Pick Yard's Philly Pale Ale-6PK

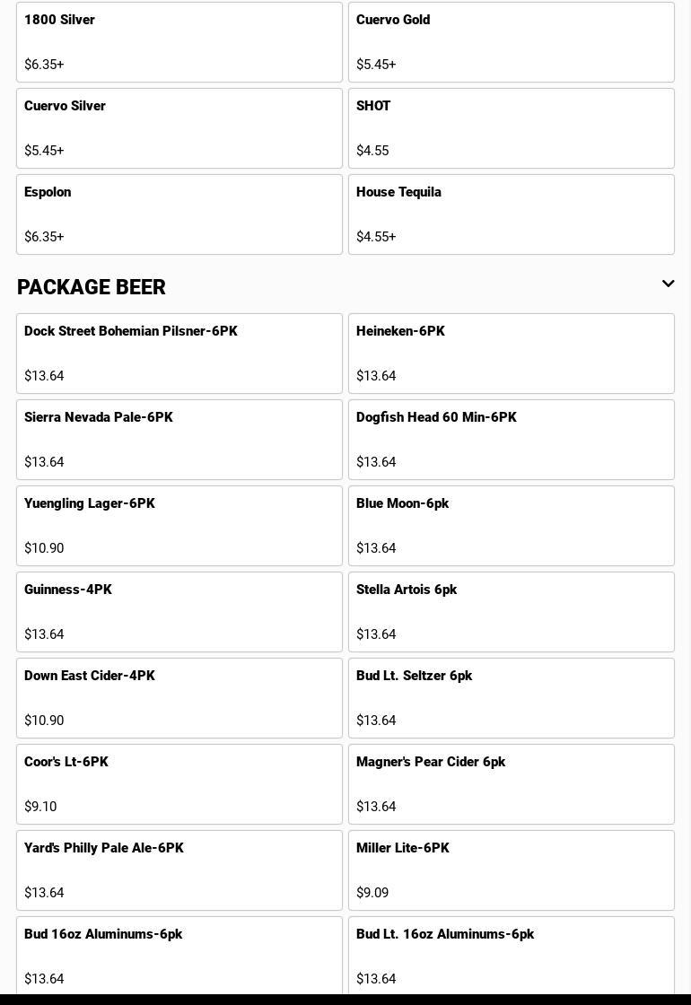pyautogui.click(x=179, y=870)
